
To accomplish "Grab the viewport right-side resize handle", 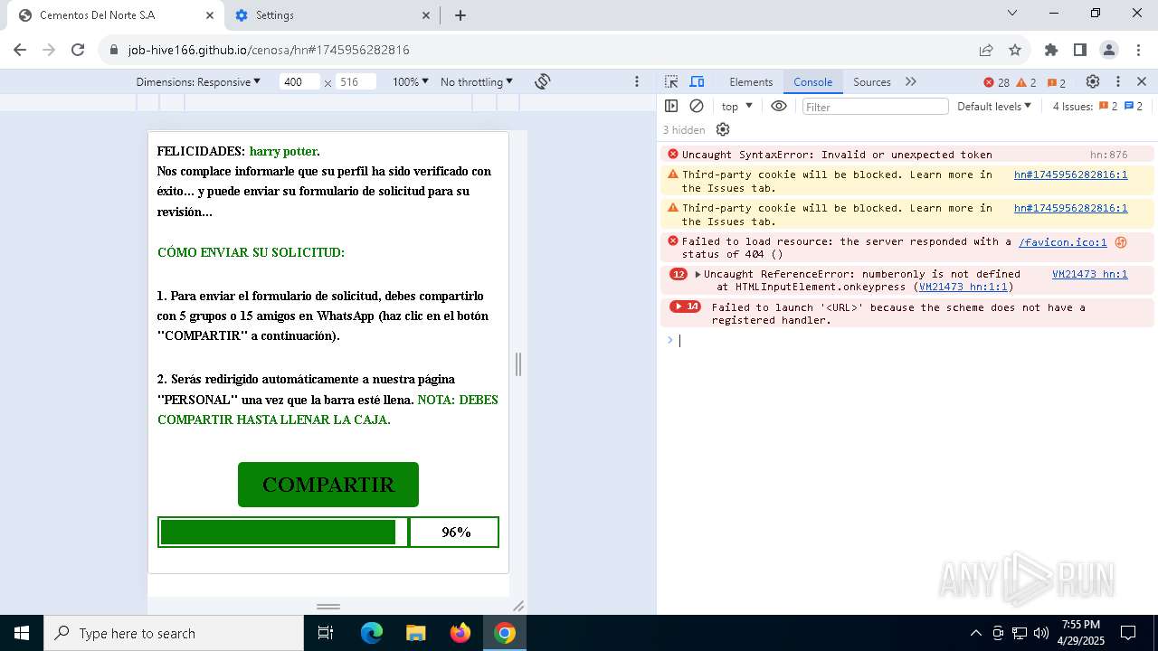I will pyautogui.click(x=518, y=364).
